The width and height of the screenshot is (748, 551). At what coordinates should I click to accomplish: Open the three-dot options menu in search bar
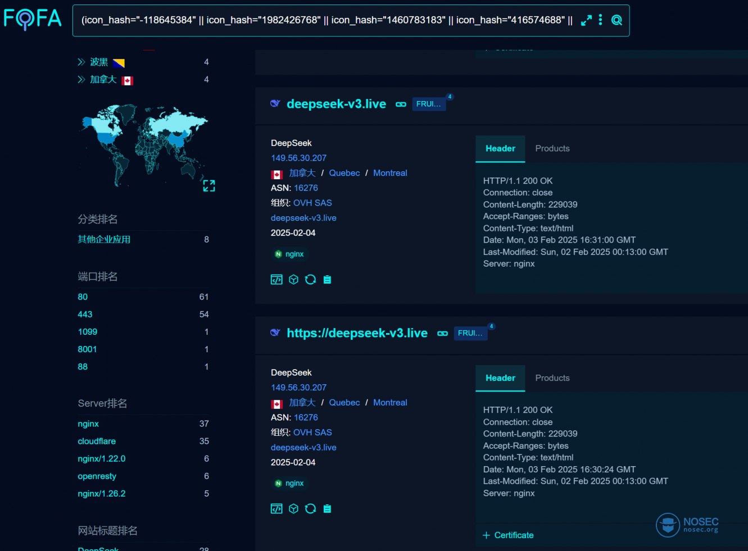click(601, 20)
